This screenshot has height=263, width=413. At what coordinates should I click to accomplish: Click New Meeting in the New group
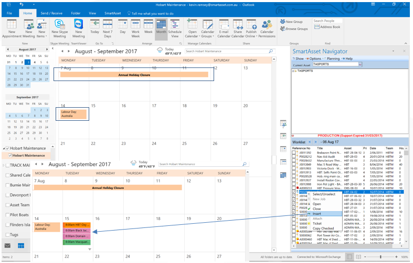click(28, 29)
